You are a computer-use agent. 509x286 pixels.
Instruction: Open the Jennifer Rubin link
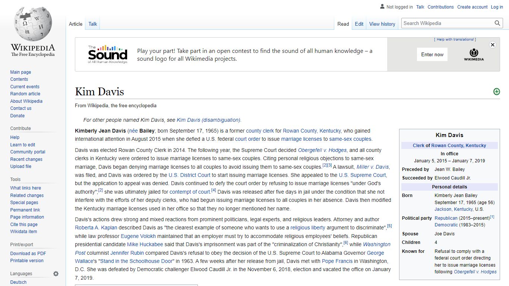tap(127, 253)
